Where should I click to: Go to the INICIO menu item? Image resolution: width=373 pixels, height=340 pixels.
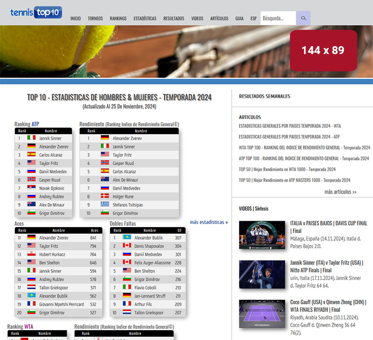(76, 18)
